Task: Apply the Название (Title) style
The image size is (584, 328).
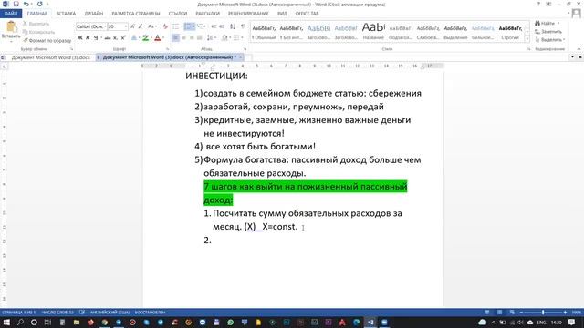Action: [x=373, y=32]
